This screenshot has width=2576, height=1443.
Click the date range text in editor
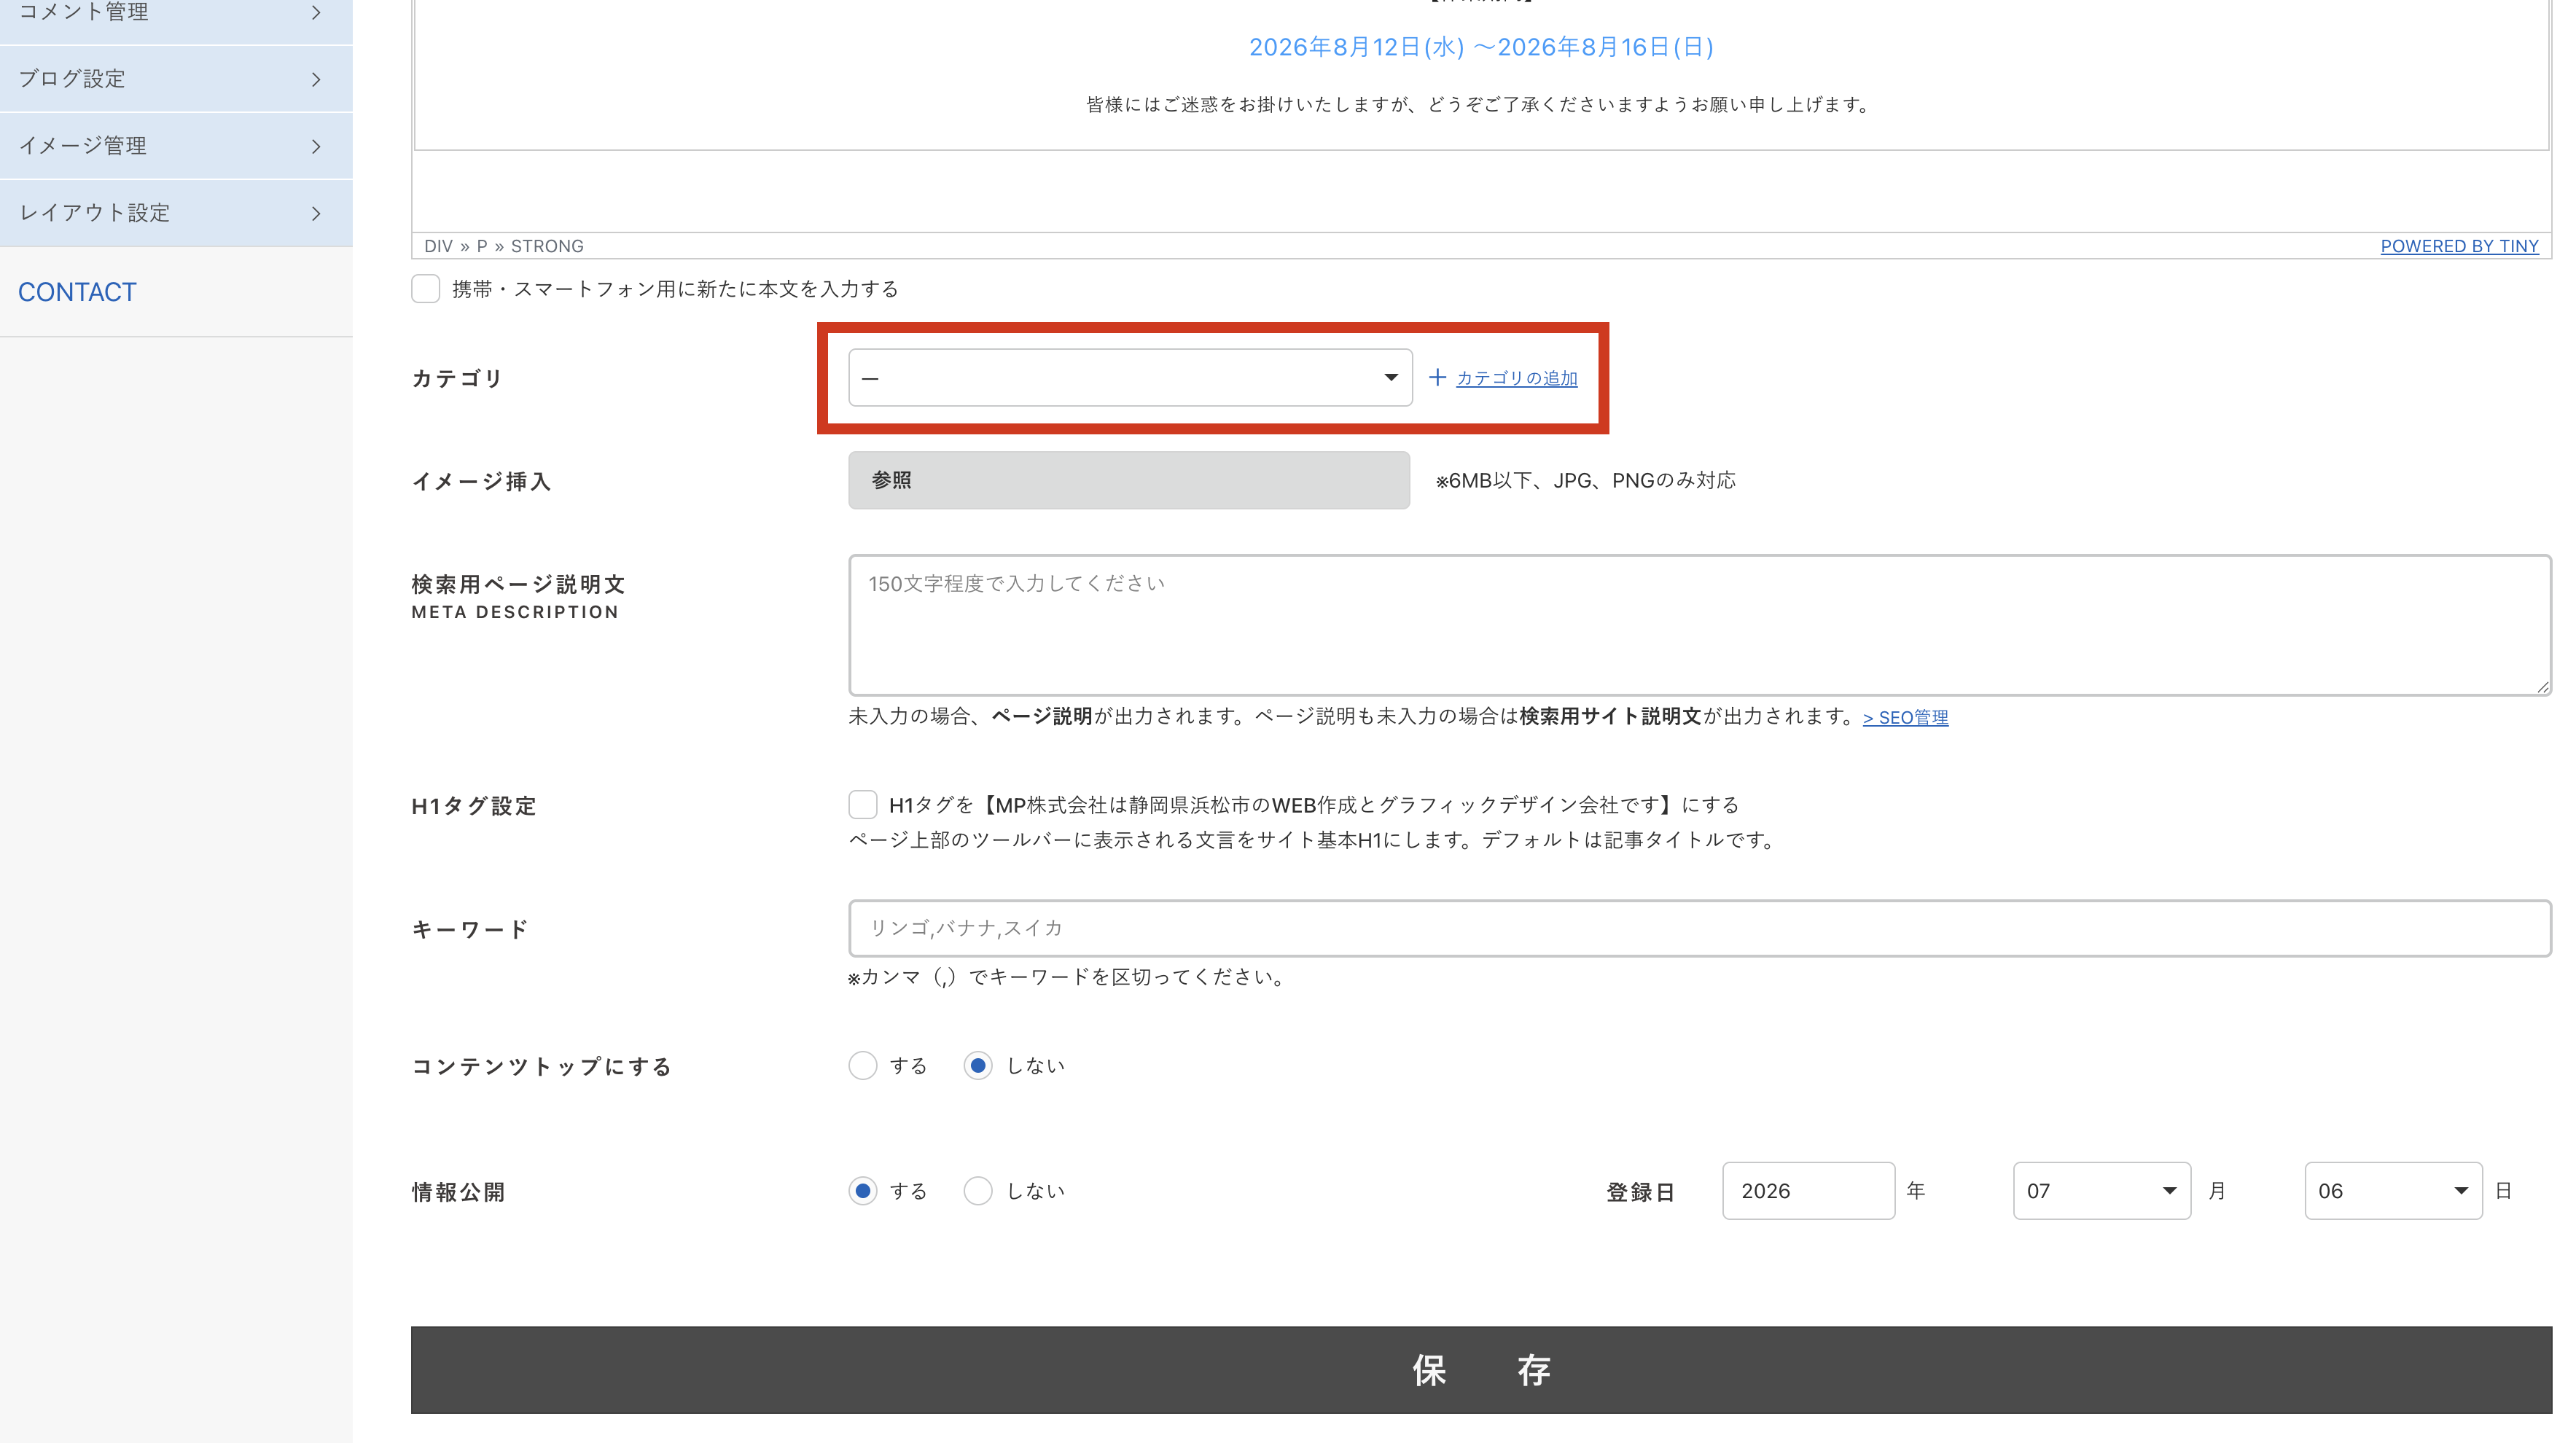(1481, 47)
